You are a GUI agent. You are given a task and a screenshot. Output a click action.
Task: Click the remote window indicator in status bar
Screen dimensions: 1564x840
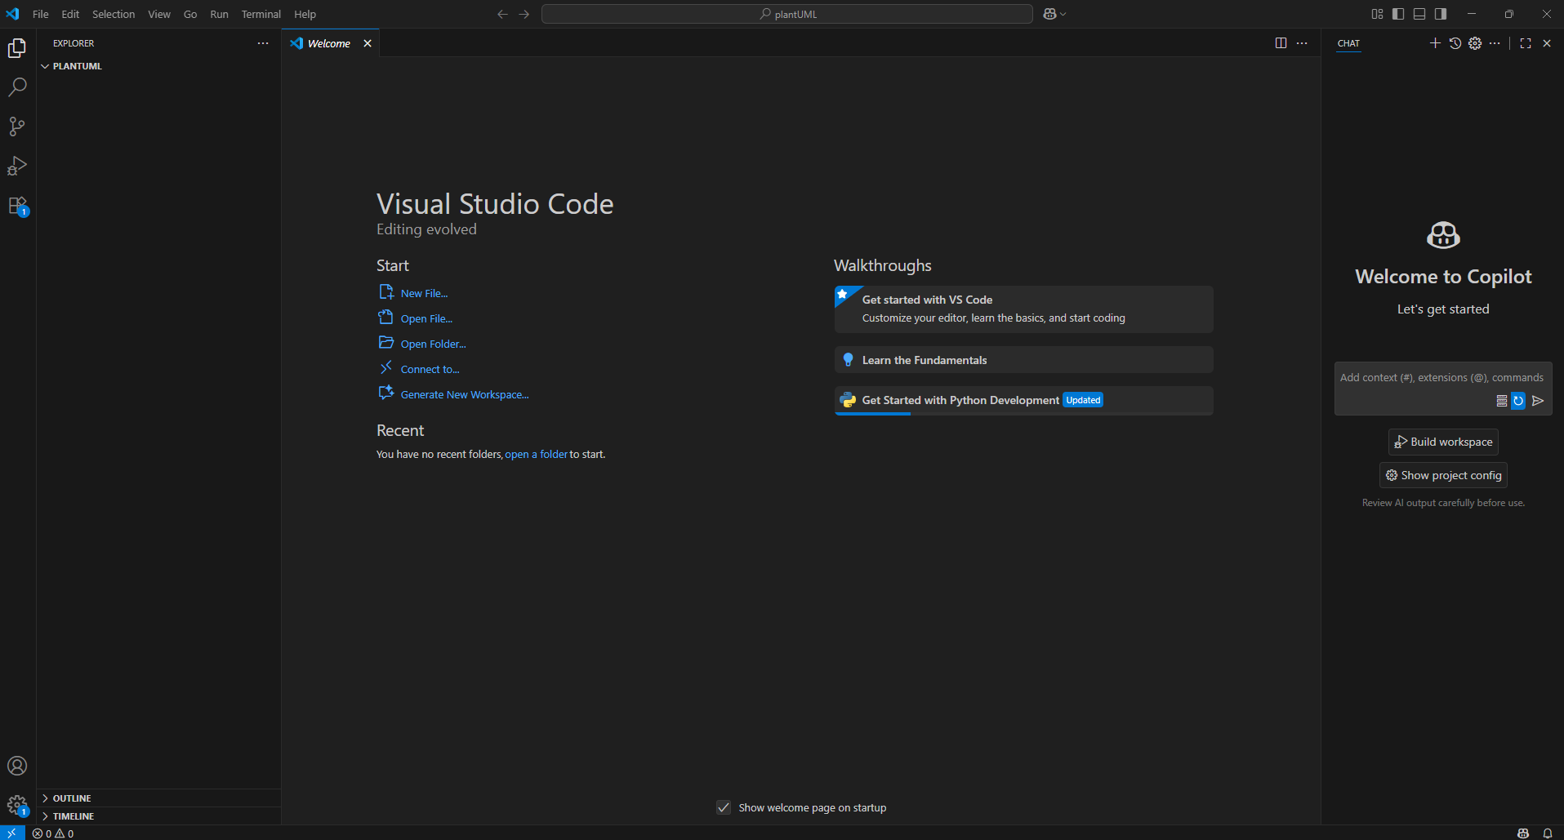(12, 833)
